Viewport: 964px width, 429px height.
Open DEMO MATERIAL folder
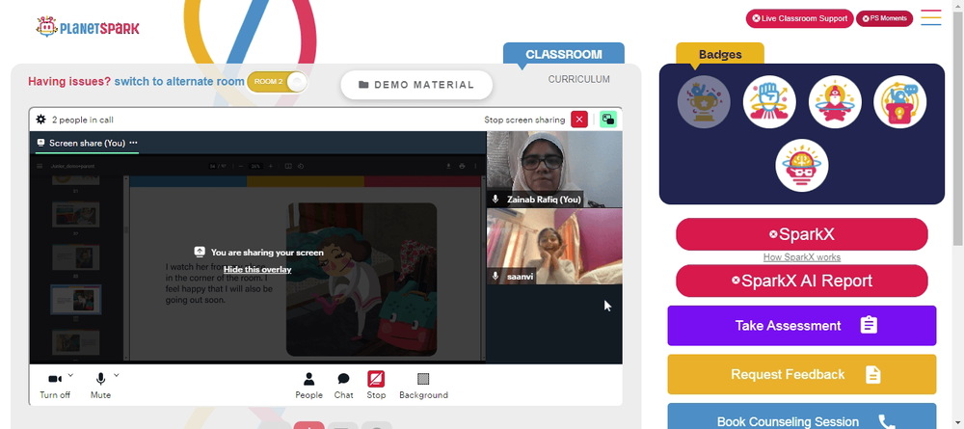[x=416, y=85]
